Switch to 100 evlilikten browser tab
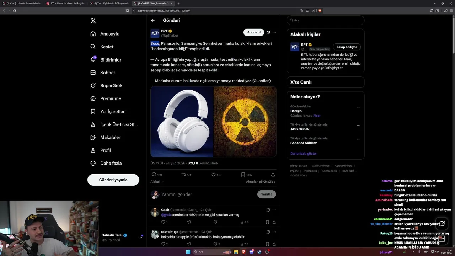Screen dimensions: 455x256 click(66, 4)
